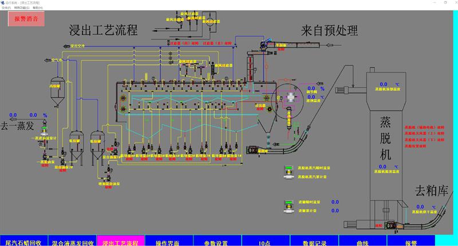Screen dimensions: 458x246
Task: Click the 进溶累计量 meter icon
Action: coord(289,211)
